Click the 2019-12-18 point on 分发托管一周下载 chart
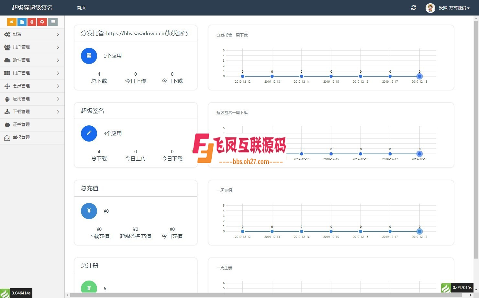This screenshot has height=298, width=479. 419,76
